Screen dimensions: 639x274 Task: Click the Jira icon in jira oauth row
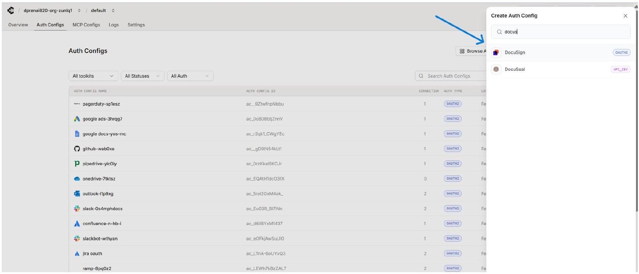tap(77, 254)
